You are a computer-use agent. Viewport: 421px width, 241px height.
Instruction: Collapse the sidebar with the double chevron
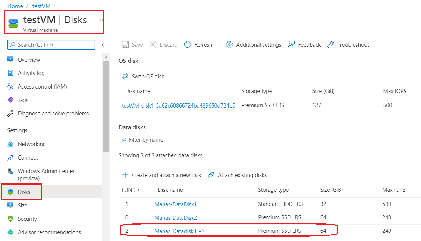click(x=103, y=45)
